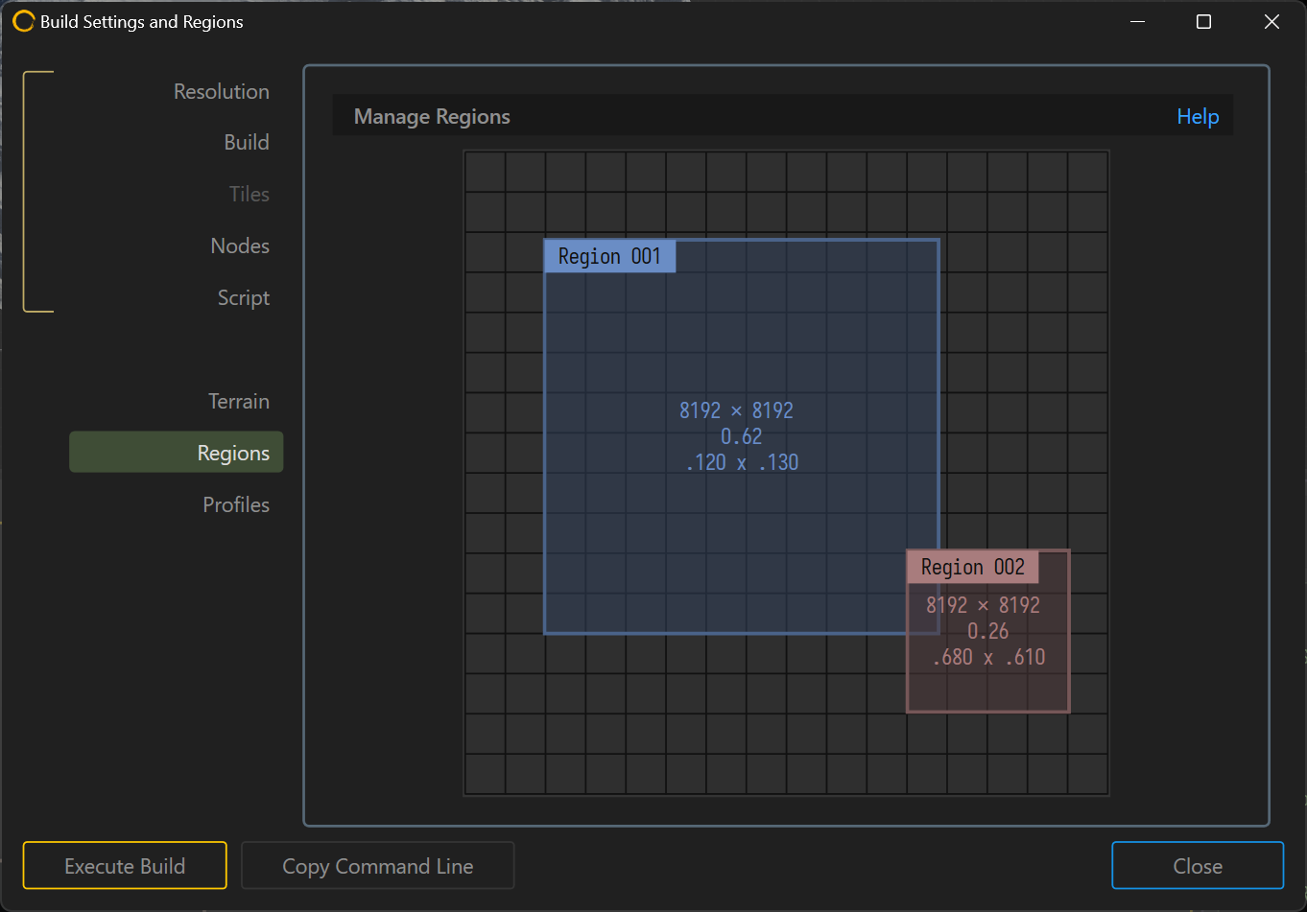The height and width of the screenshot is (912, 1307).
Task: Copy the command line for the build
Action: [x=377, y=865]
